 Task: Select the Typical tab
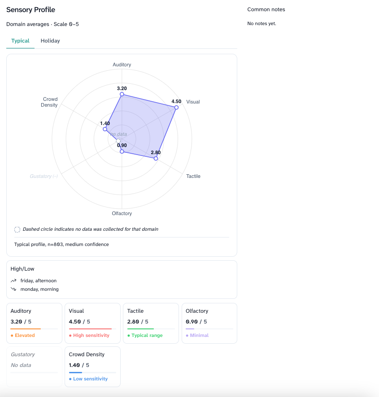(20, 41)
